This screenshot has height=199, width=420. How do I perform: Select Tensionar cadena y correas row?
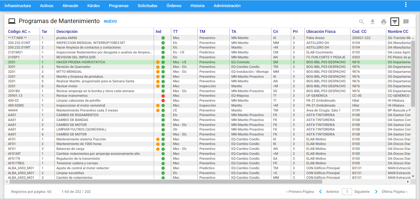[208, 163]
